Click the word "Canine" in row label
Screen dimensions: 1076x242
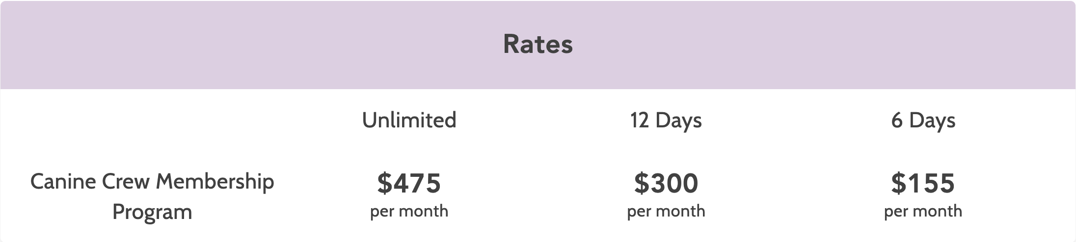click(62, 182)
